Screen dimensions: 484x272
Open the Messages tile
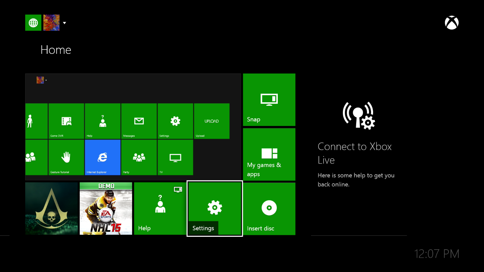(x=139, y=121)
